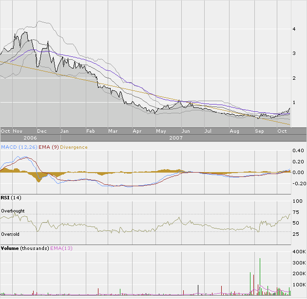
Task: Click the 'RSI (14)' panel title
Action: click(x=11, y=198)
